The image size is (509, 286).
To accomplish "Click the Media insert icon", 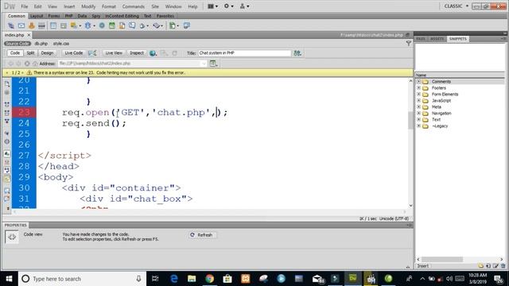I will coord(87,25).
